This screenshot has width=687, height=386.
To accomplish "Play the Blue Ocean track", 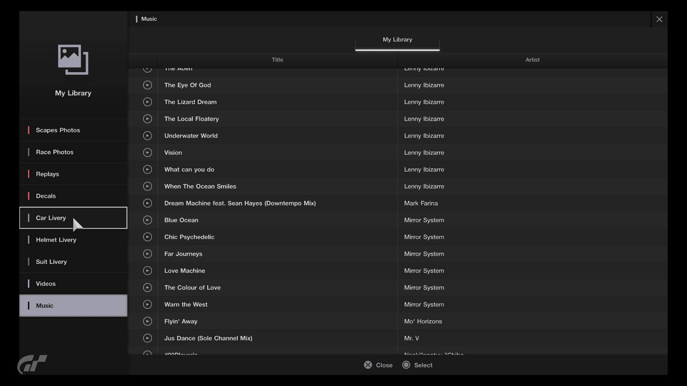I will (147, 220).
